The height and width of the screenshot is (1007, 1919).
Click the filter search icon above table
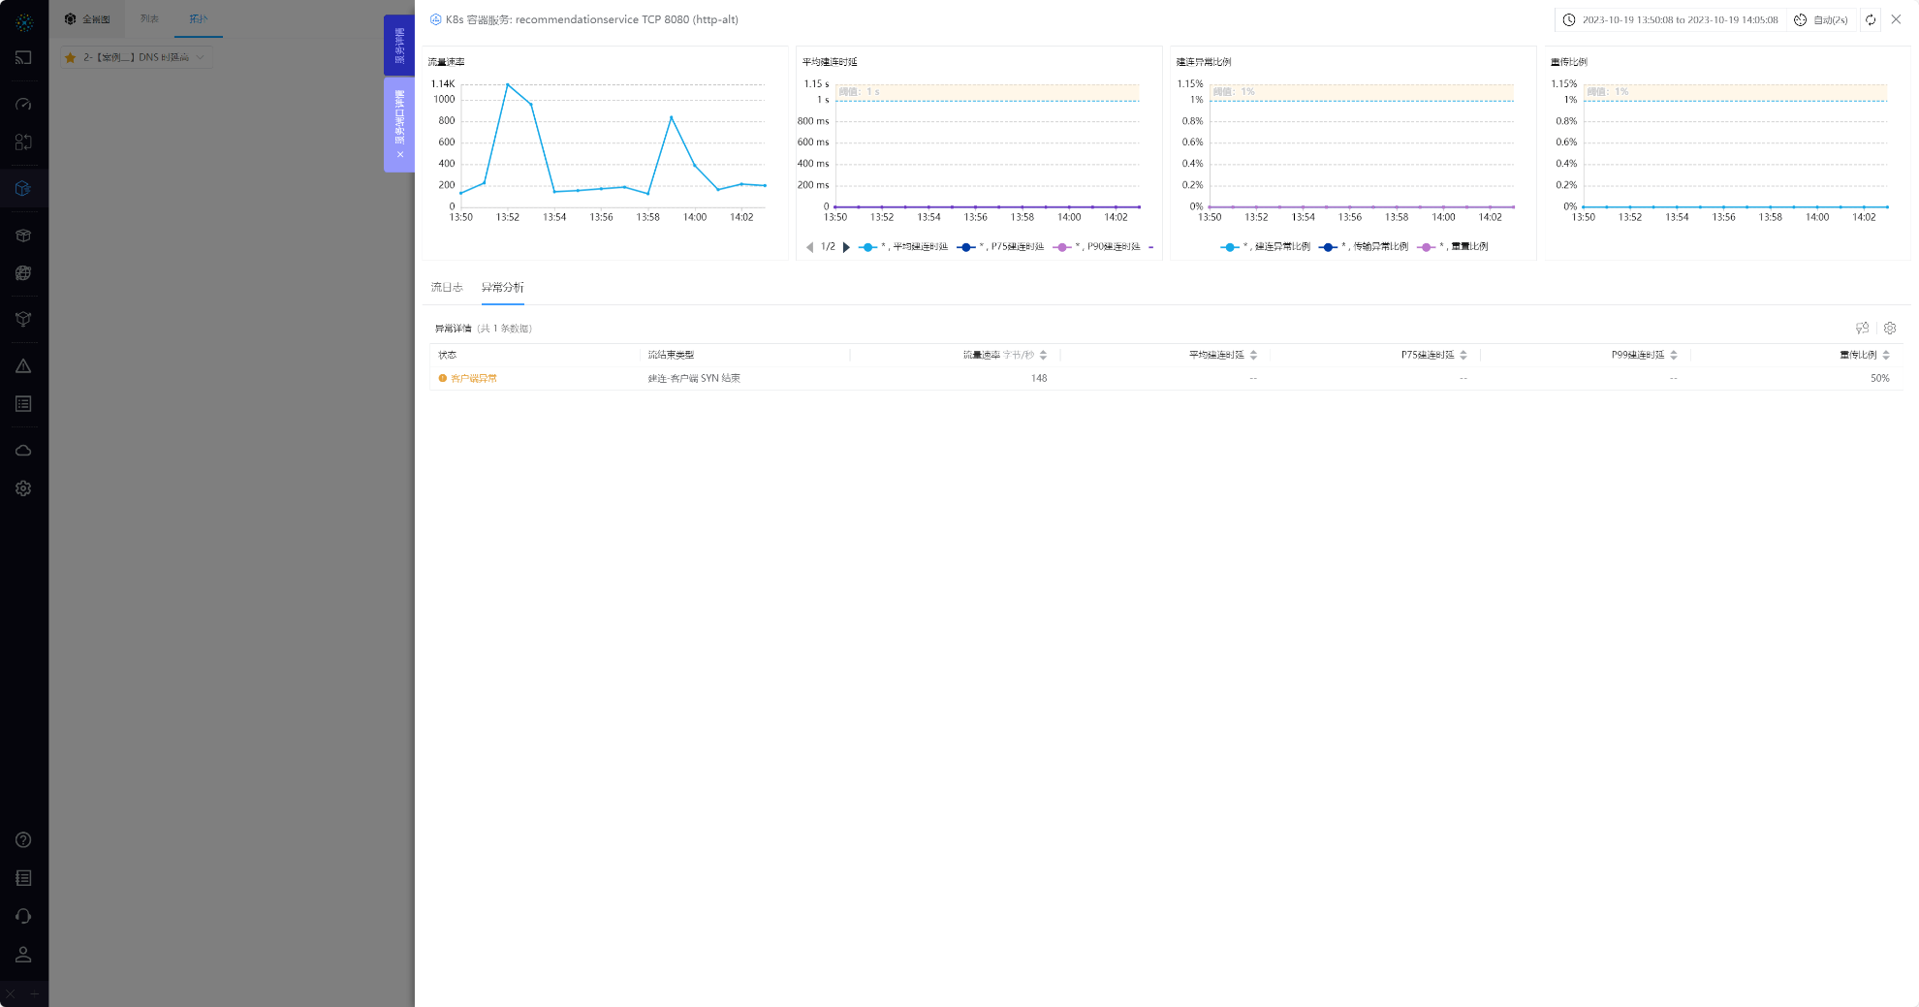1862,329
